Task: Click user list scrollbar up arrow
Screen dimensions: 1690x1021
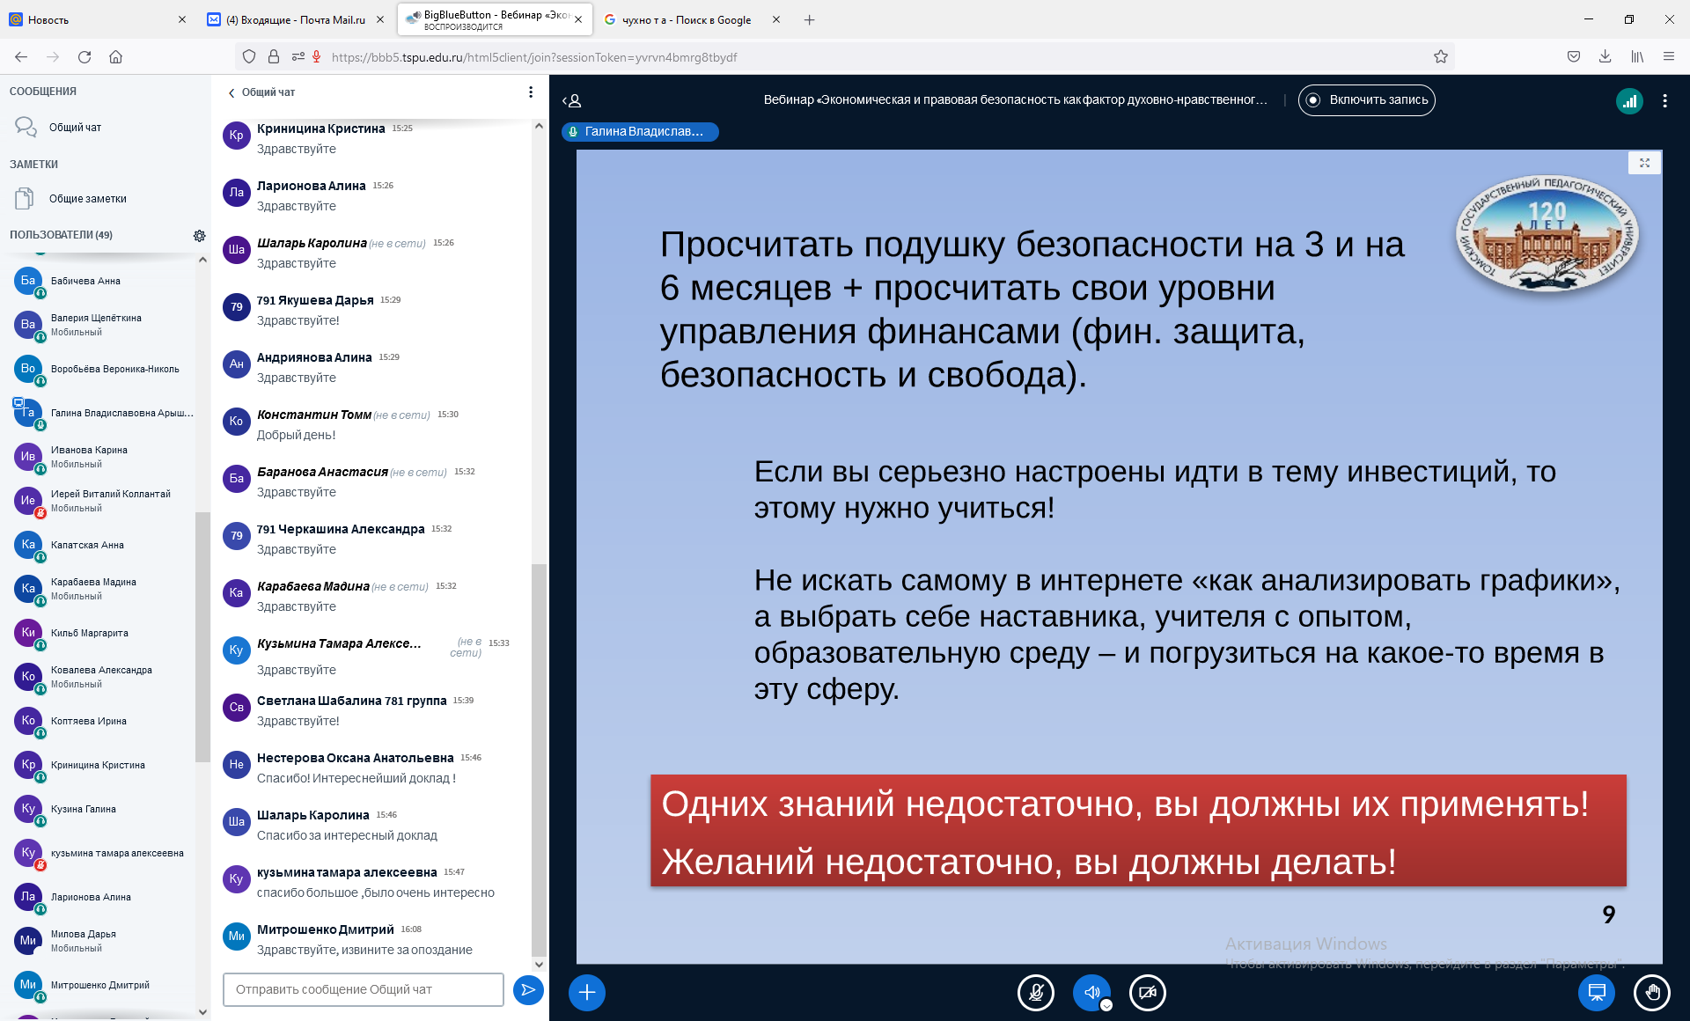Action: point(202,260)
